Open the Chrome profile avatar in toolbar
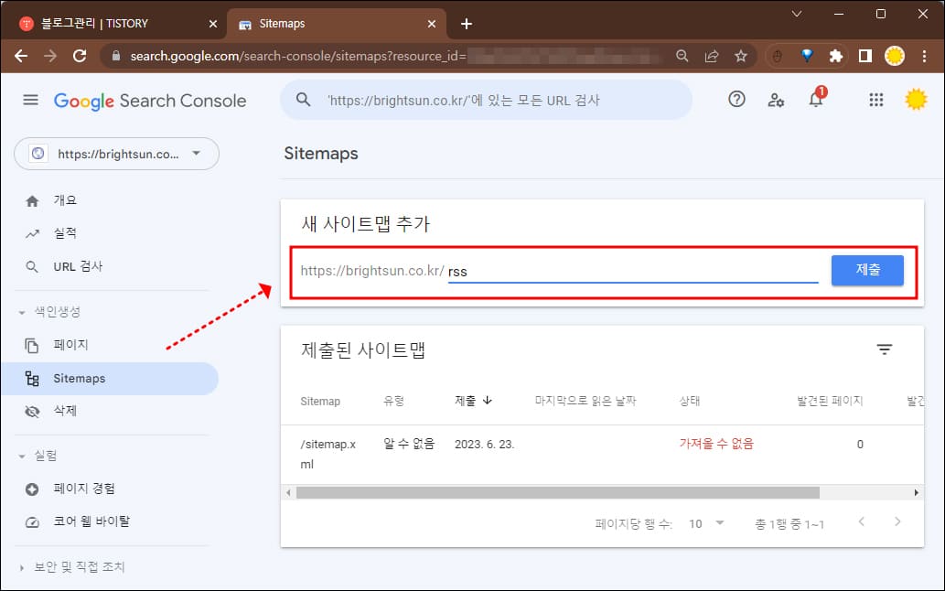 pos(895,56)
